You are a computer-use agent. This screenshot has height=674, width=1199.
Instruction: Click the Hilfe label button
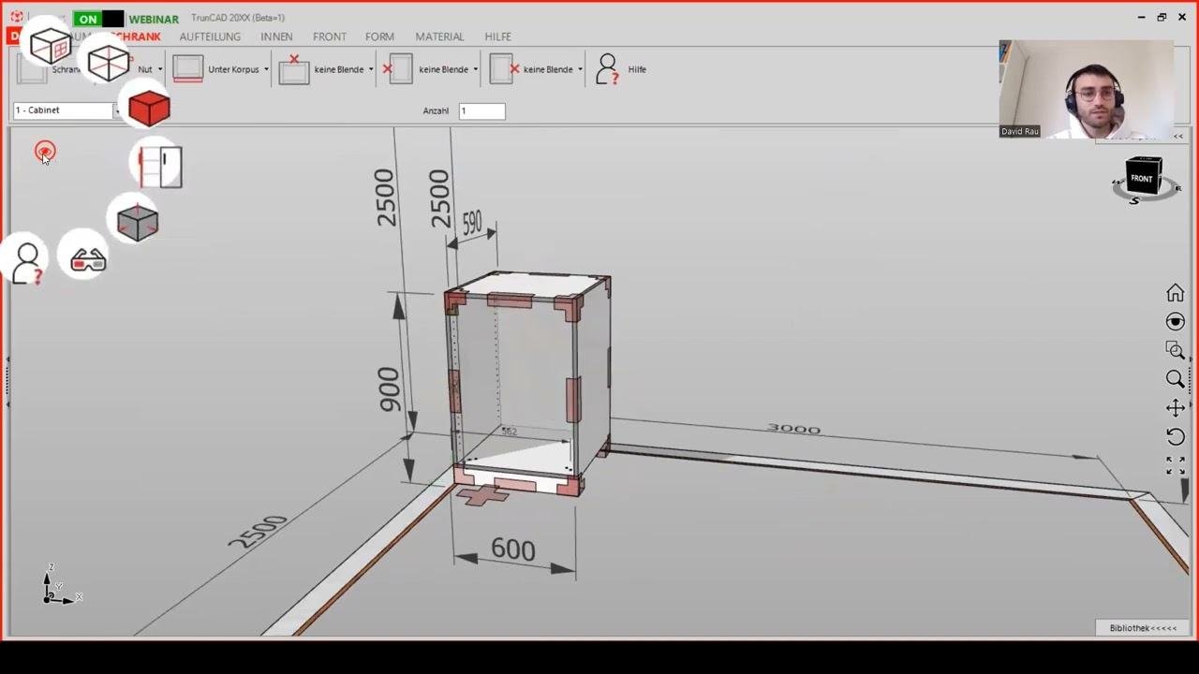click(637, 69)
